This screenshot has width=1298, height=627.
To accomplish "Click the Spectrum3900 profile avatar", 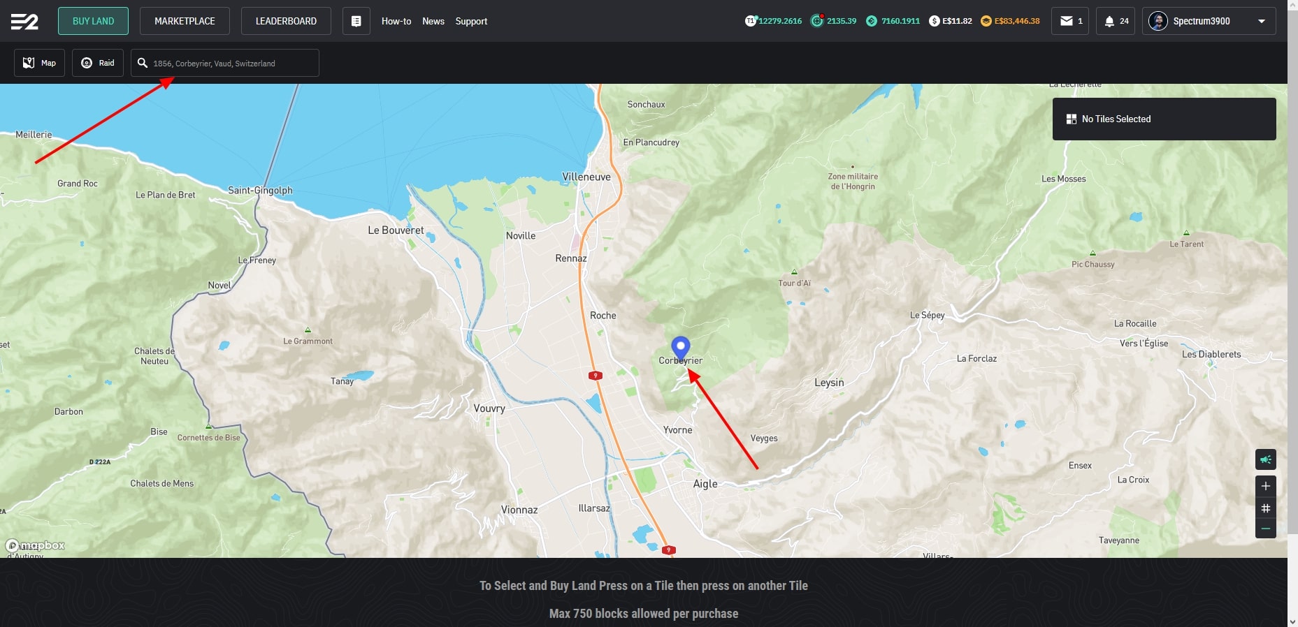I will pyautogui.click(x=1158, y=21).
